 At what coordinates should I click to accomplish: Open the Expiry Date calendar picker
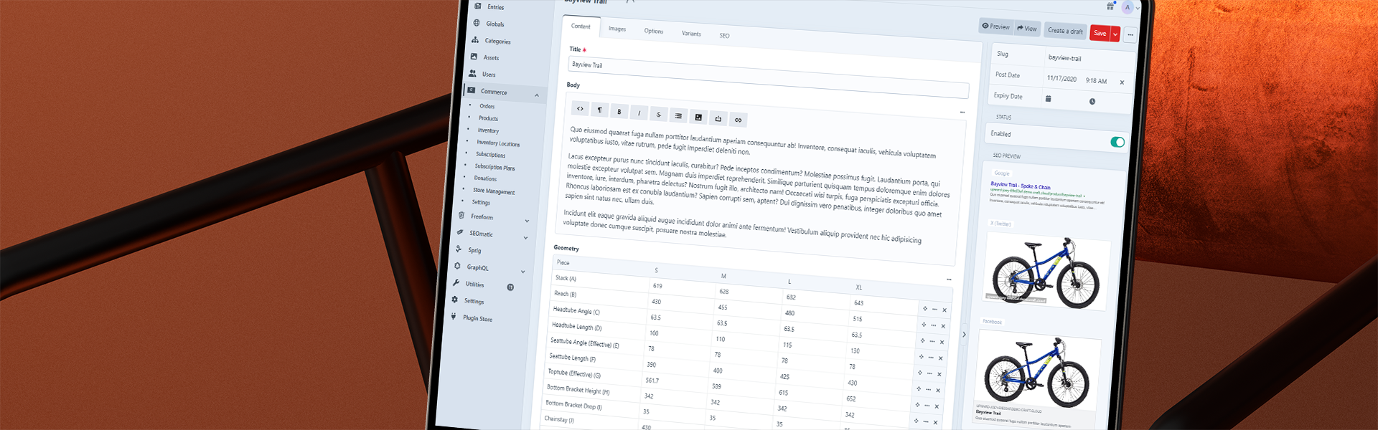(x=1048, y=99)
